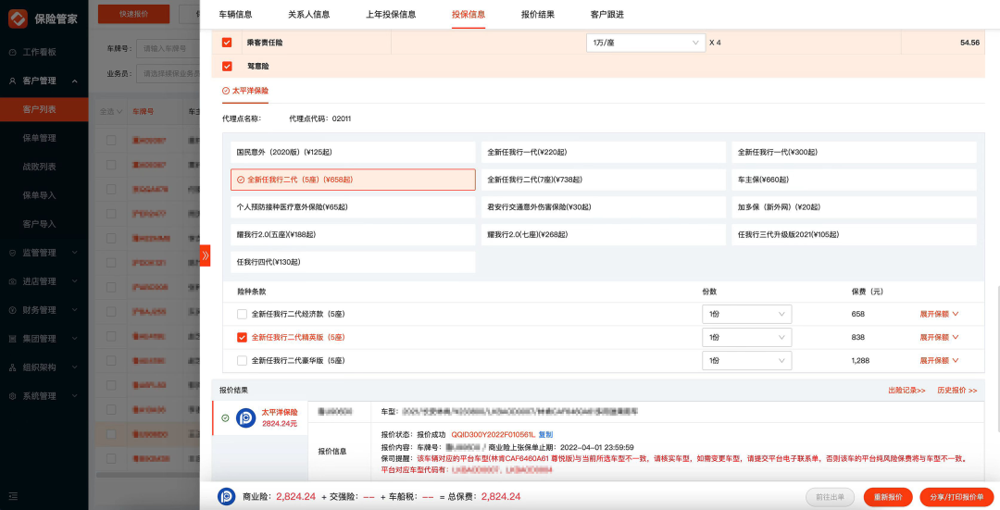1000x510 pixels.
Task: Click the 重新报价 button
Action: pyautogui.click(x=888, y=496)
